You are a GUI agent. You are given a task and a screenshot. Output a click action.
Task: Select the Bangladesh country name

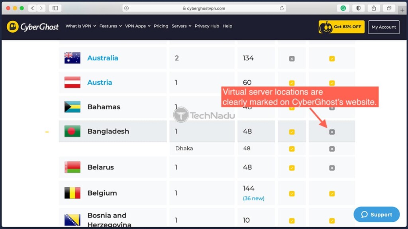pos(108,131)
